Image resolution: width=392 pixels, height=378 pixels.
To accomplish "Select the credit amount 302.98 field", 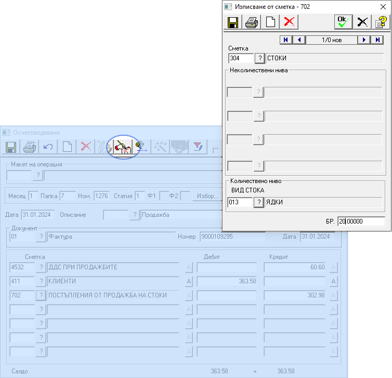I will [x=295, y=295].
